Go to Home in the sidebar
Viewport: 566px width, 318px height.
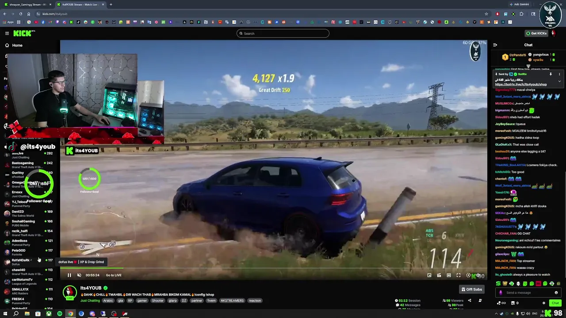point(17,45)
